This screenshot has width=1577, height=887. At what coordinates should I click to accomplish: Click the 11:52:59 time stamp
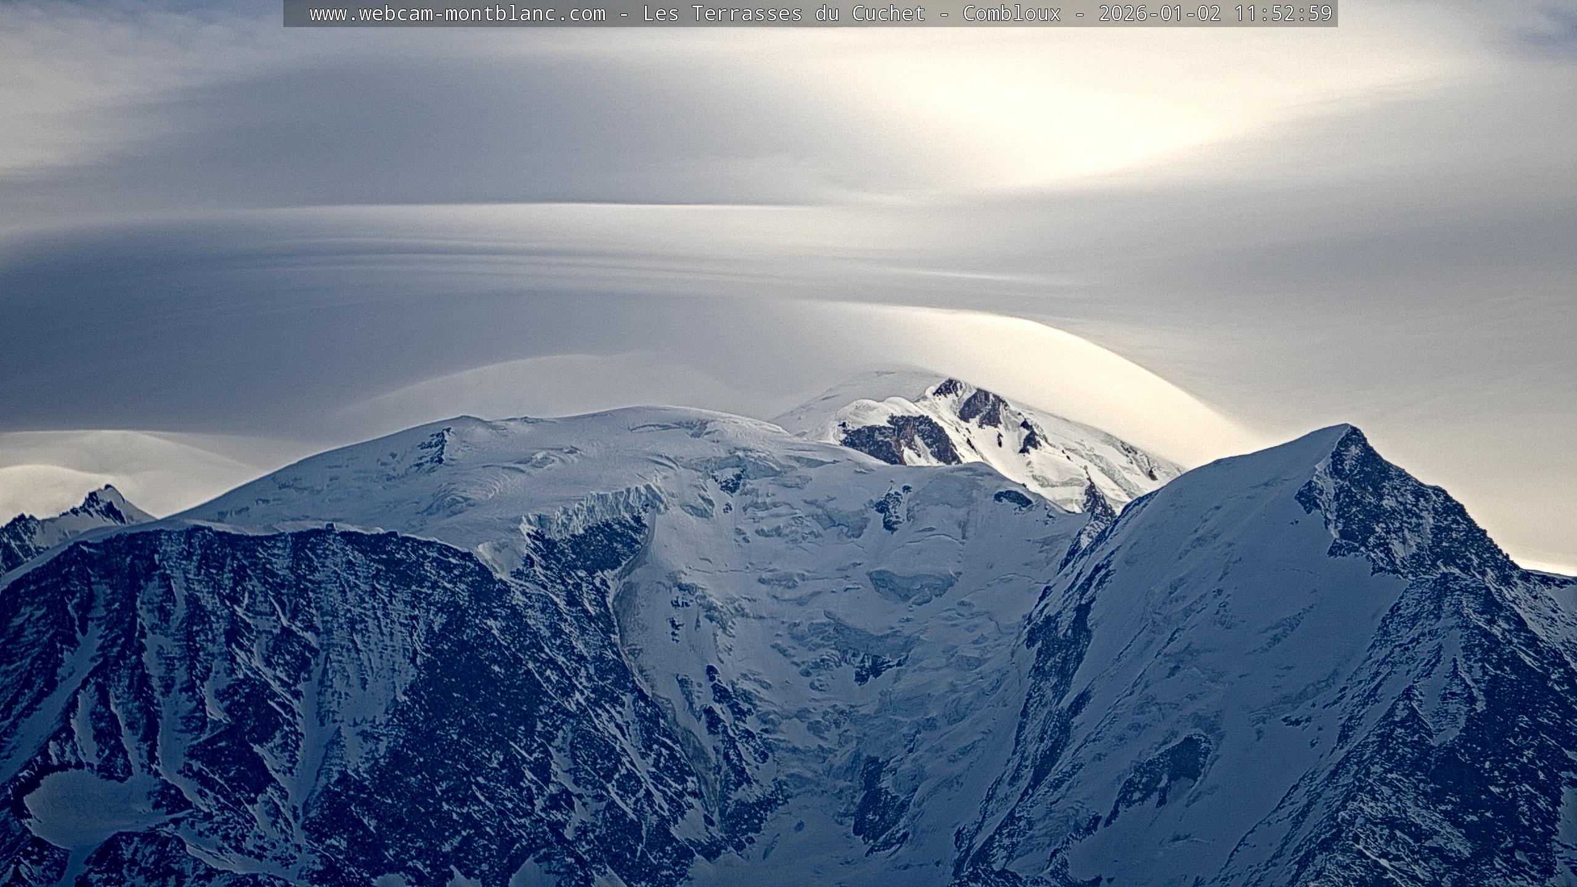click(x=1283, y=14)
